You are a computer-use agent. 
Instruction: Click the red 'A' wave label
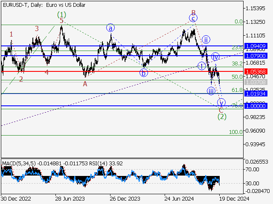pyautogui.click(x=85, y=84)
